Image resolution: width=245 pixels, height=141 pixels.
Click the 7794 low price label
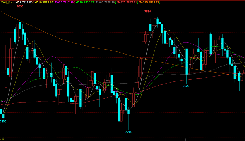[x=128, y=132]
